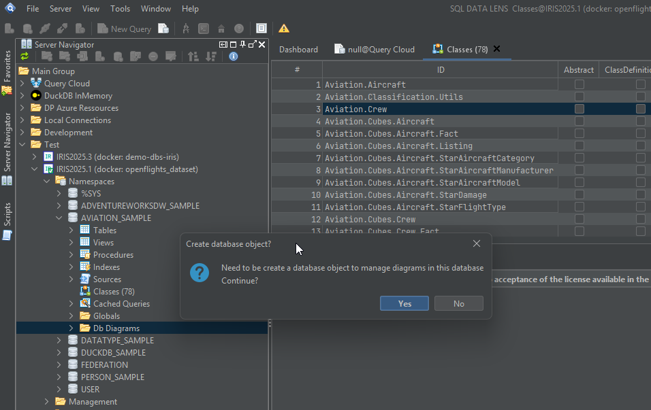
Task: Close the Classes (78) tab
Action: [x=496, y=49]
